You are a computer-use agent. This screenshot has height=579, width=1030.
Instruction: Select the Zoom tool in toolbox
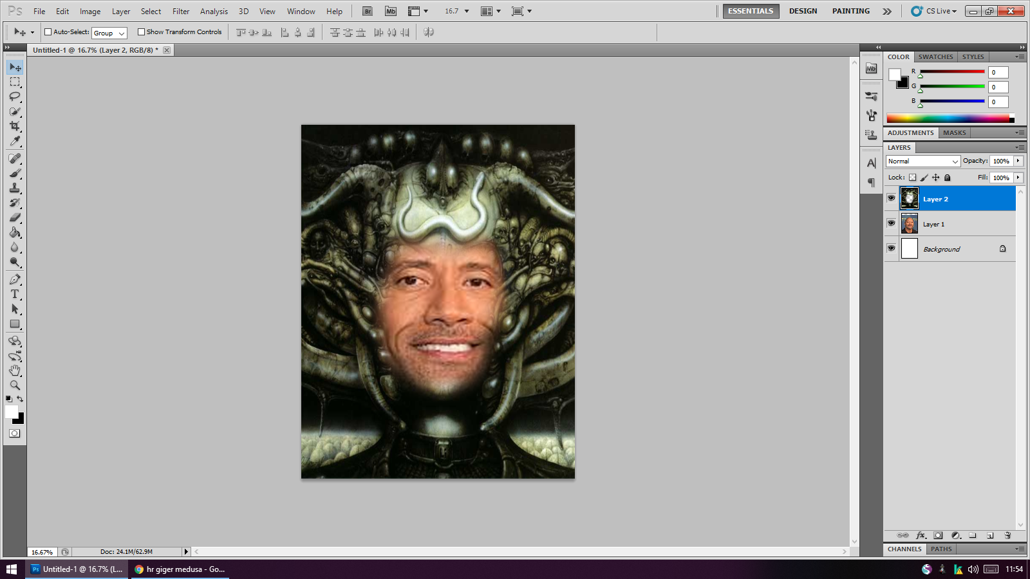[x=15, y=385]
